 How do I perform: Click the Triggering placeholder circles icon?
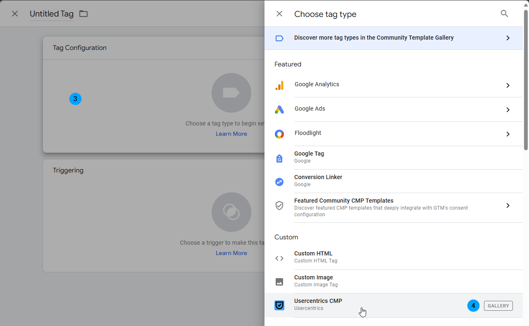pyautogui.click(x=231, y=212)
